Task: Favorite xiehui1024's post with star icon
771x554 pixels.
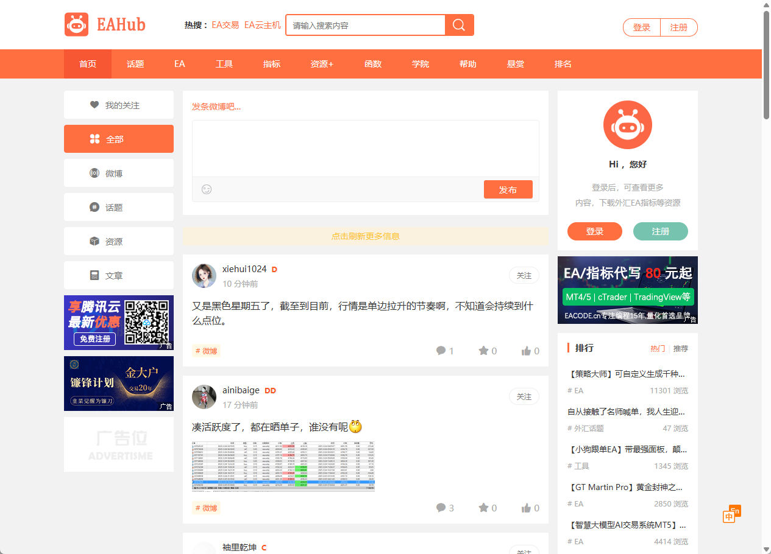Action: (487, 351)
